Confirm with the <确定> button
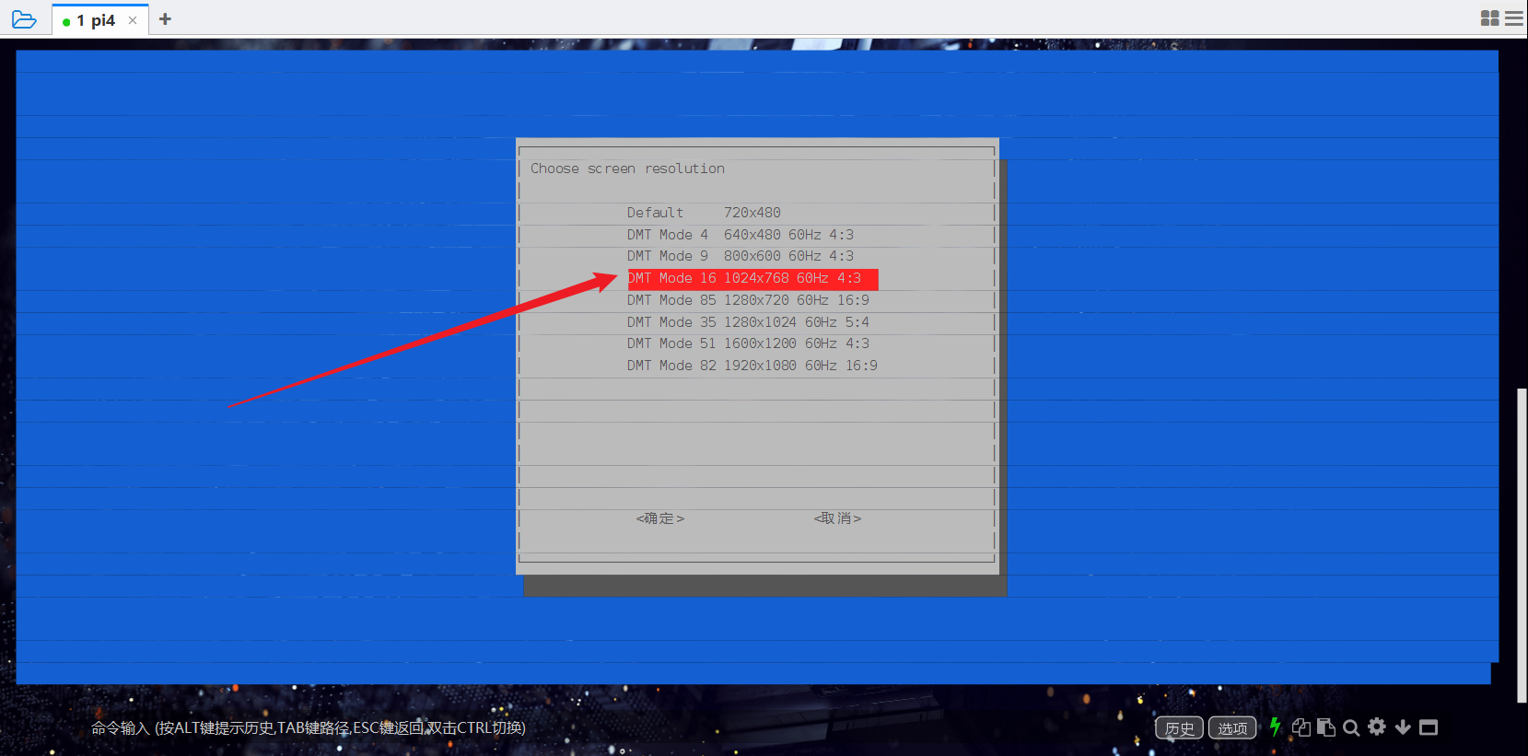 [660, 518]
